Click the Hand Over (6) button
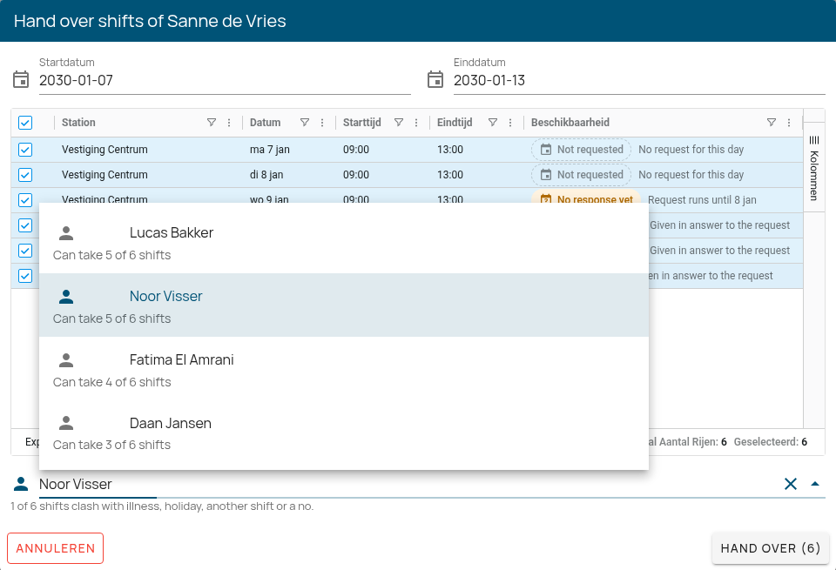 pyautogui.click(x=771, y=548)
